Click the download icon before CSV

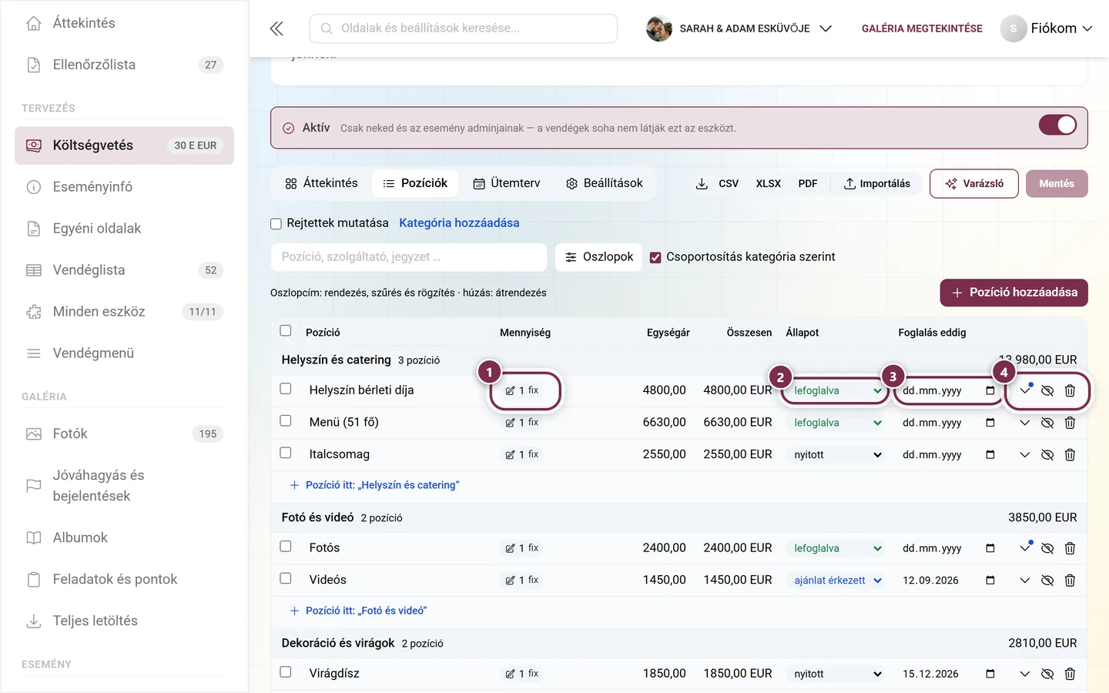tap(702, 183)
